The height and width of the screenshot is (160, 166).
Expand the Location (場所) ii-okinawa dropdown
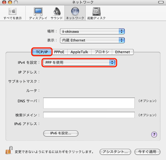click(x=92, y=31)
